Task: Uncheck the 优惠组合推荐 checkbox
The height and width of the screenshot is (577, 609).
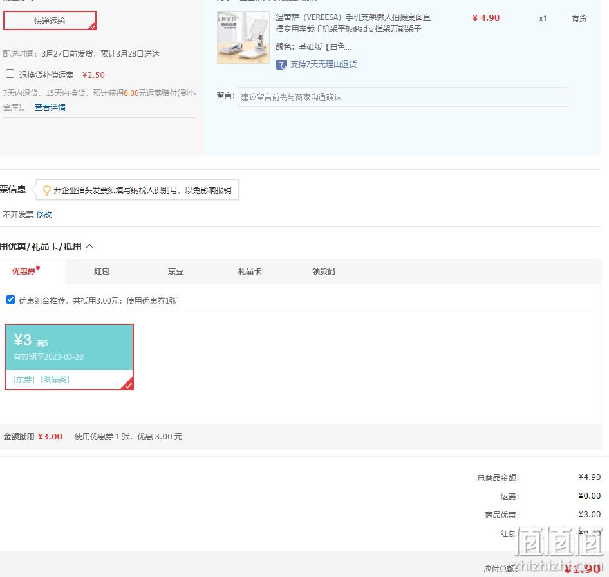Action: click(10, 300)
